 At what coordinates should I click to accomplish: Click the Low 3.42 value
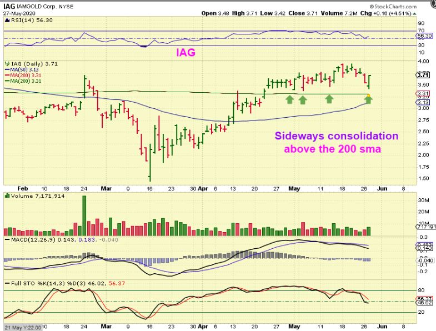(x=273, y=13)
